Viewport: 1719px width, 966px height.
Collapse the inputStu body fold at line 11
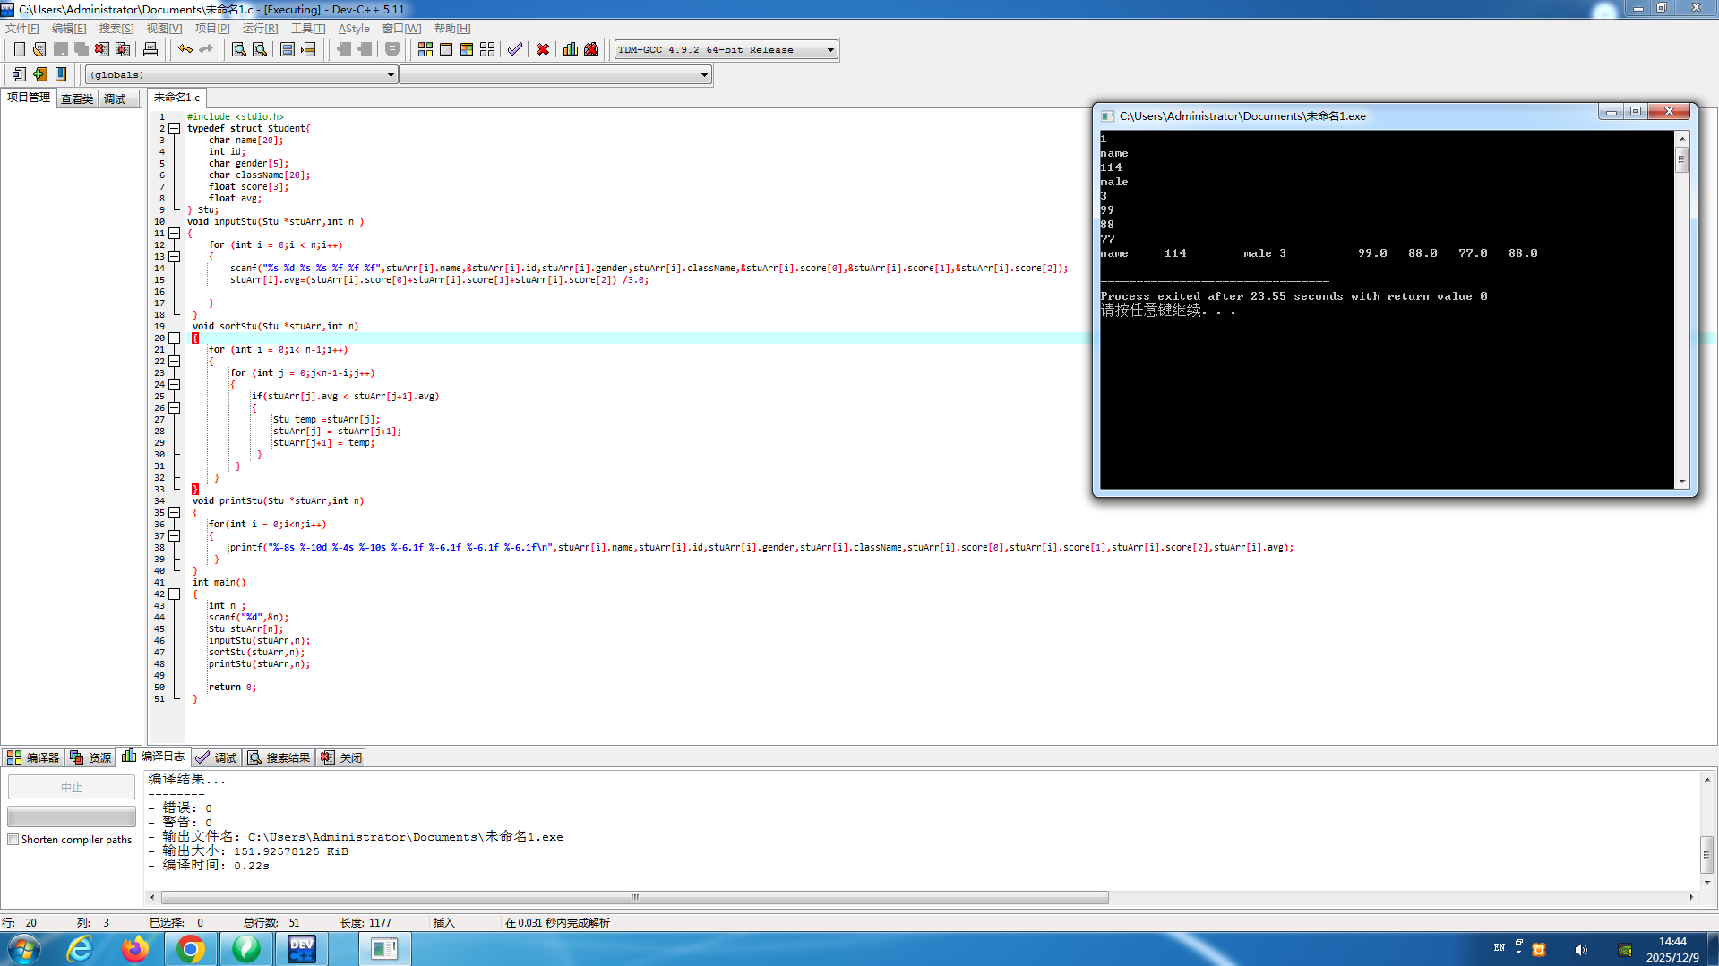[175, 234]
